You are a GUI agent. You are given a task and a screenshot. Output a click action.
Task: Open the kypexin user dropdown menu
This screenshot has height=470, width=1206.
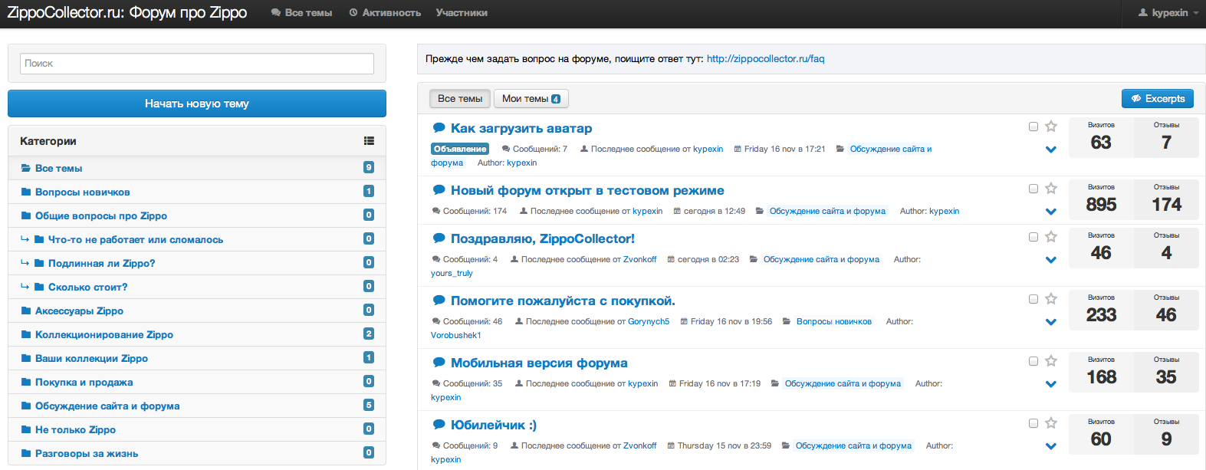tap(1168, 13)
